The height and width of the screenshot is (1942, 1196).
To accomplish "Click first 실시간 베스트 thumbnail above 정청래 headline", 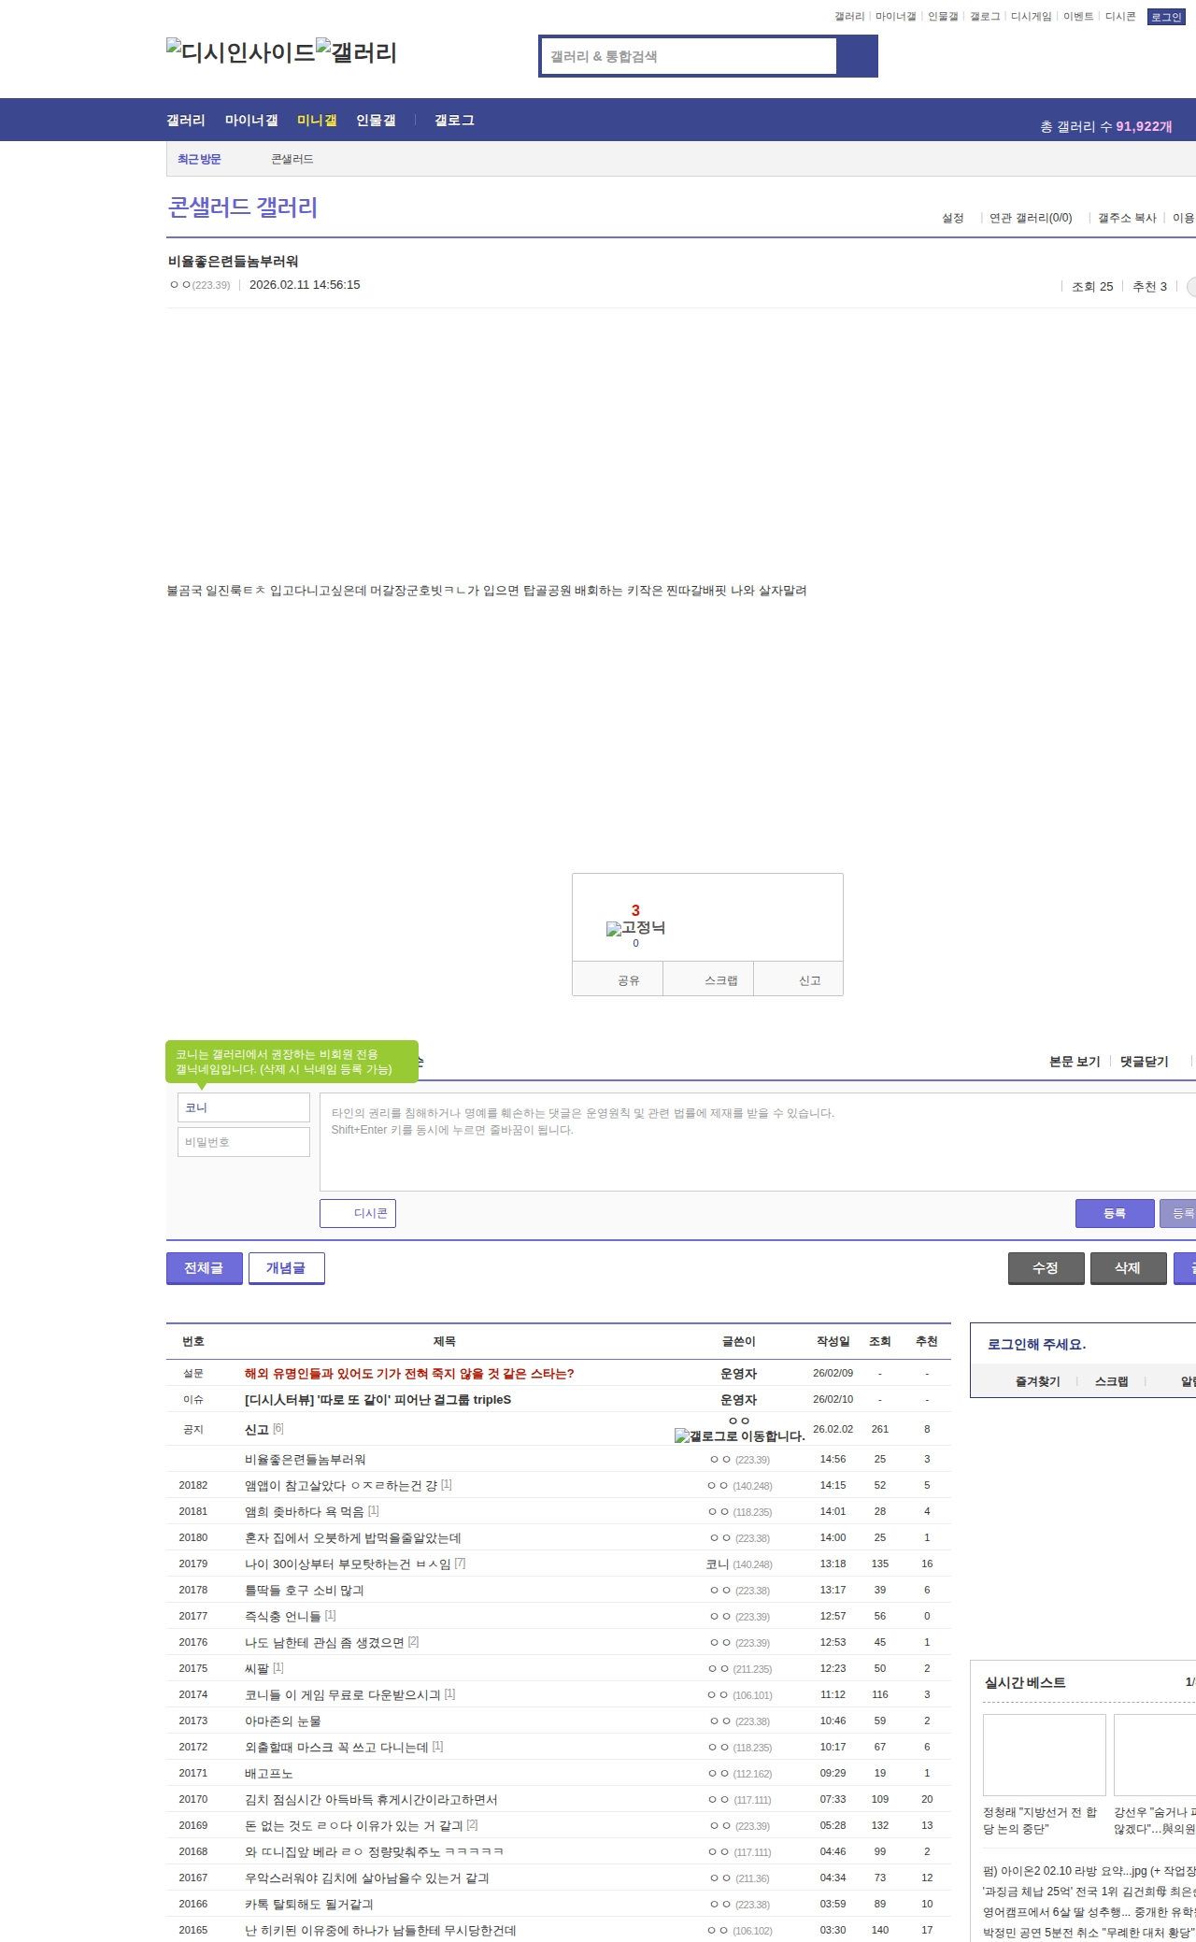I will pos(1044,1754).
